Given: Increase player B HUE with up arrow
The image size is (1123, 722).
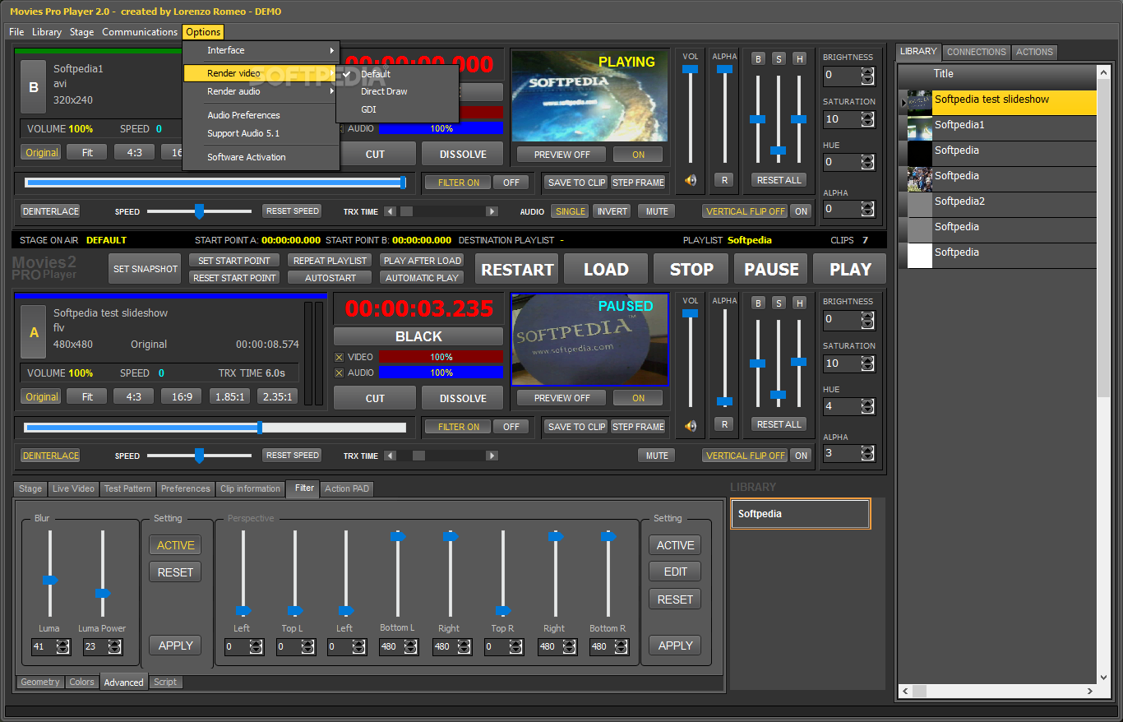Looking at the screenshot, I should pos(867,158).
